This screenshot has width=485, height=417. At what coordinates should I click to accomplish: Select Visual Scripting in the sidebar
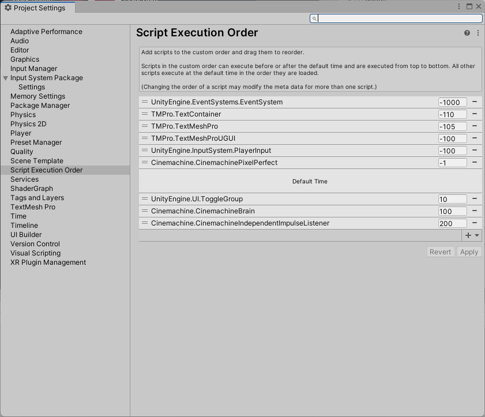tap(36, 253)
